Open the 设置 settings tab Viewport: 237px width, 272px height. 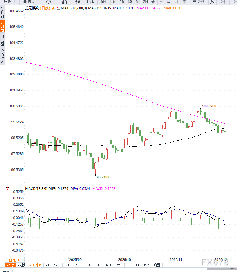pos(157,265)
